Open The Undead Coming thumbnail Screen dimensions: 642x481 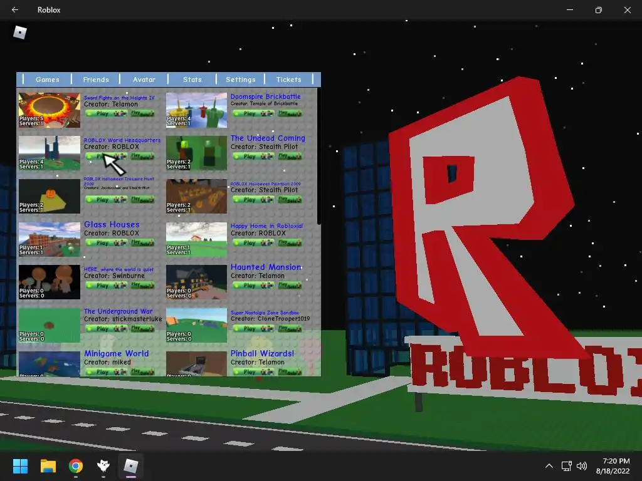[x=196, y=153]
